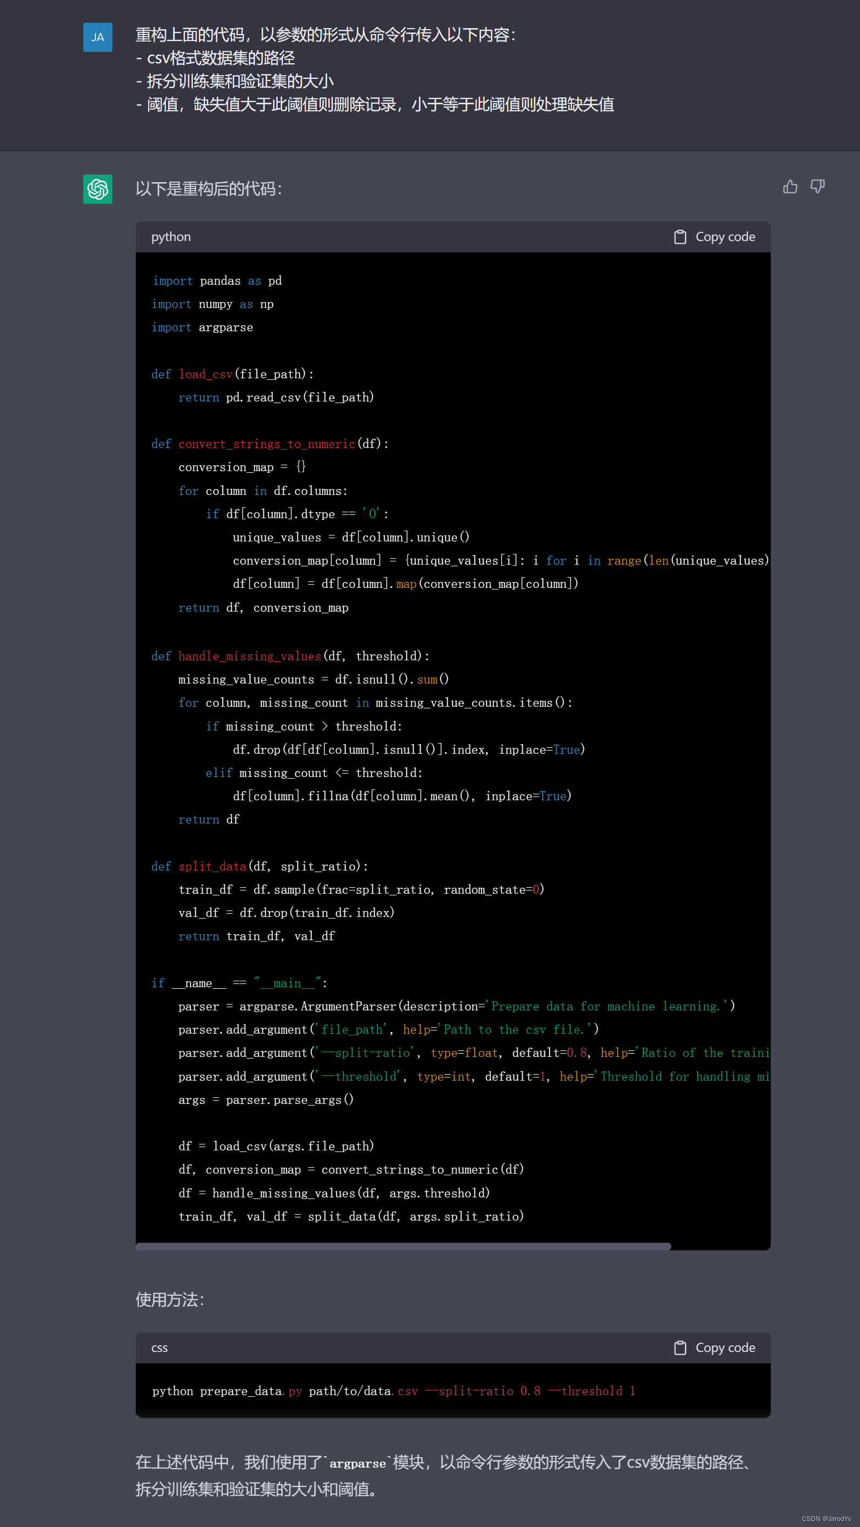Screen dimensions: 860x1527
Task: Click 'import numpy as np' line
Action: point(212,304)
